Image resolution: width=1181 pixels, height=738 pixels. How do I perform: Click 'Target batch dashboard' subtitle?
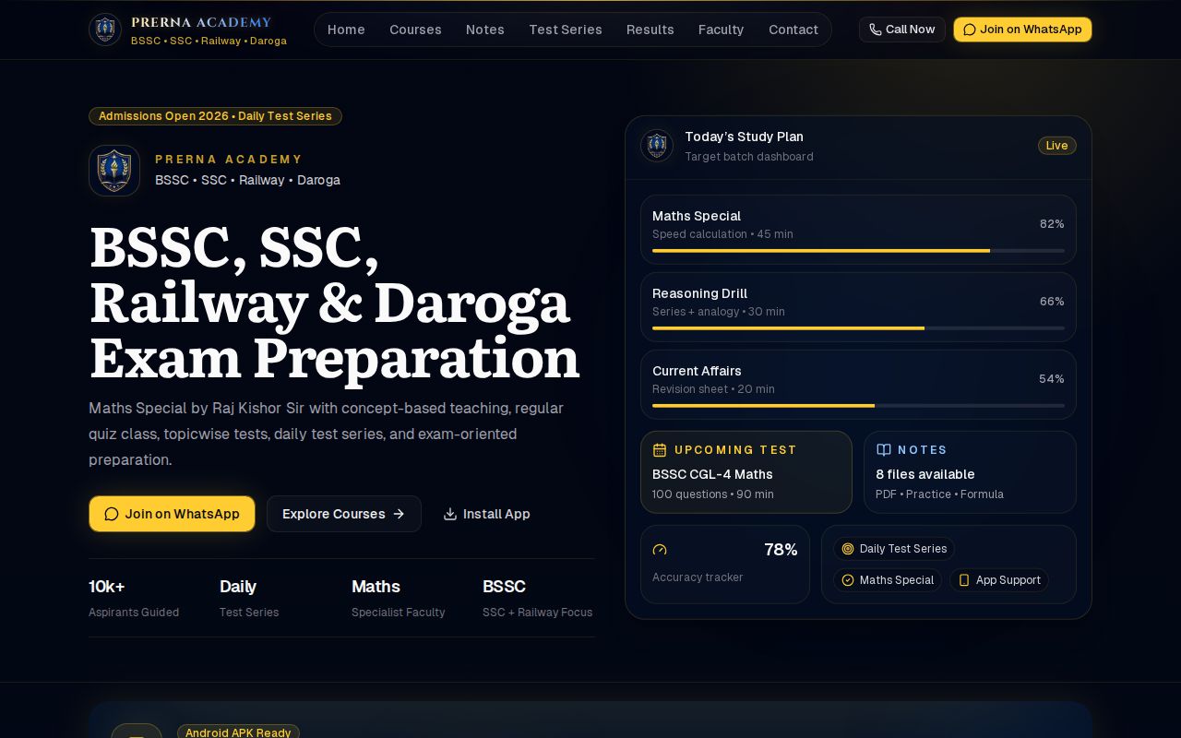click(x=749, y=157)
